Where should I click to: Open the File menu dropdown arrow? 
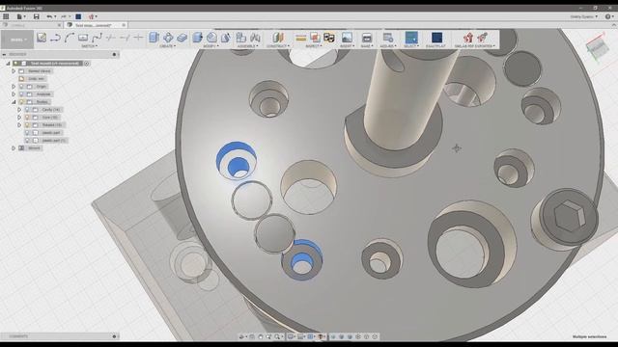click(24, 16)
